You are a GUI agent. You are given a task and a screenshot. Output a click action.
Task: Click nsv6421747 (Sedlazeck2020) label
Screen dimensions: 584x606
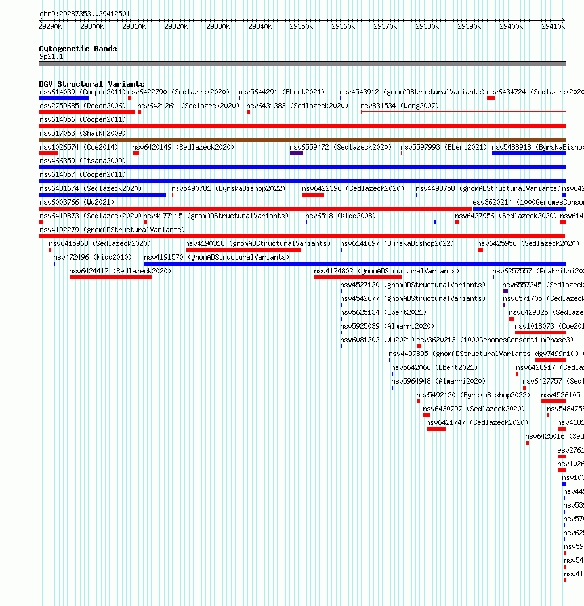(477, 422)
